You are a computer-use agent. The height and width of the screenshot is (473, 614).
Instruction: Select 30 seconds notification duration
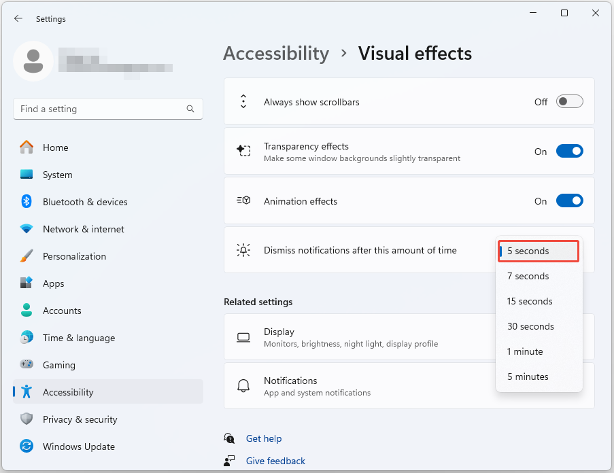530,326
